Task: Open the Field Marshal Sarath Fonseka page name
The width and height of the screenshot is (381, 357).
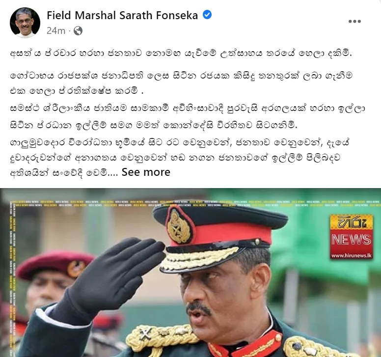Action: 122,15
